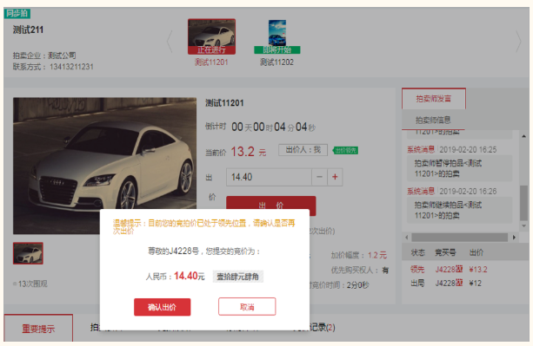Viewport: 533px width, 346px height.
Task: Click the current price 13.2 元
Action: coord(249,152)
